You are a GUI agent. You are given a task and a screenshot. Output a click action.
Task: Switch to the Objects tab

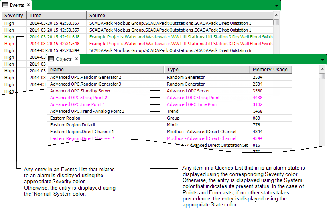[x=63, y=59]
